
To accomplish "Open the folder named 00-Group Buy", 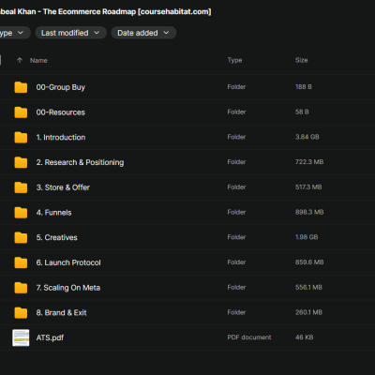I will [x=61, y=87].
